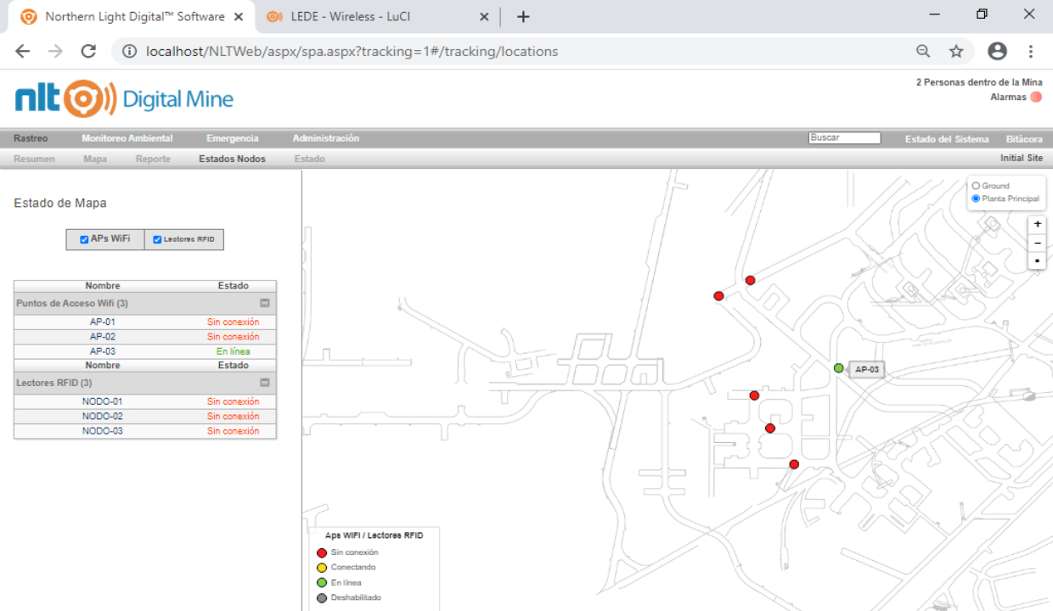The height and width of the screenshot is (611, 1053).
Task: Reload the current page
Action: click(x=88, y=52)
